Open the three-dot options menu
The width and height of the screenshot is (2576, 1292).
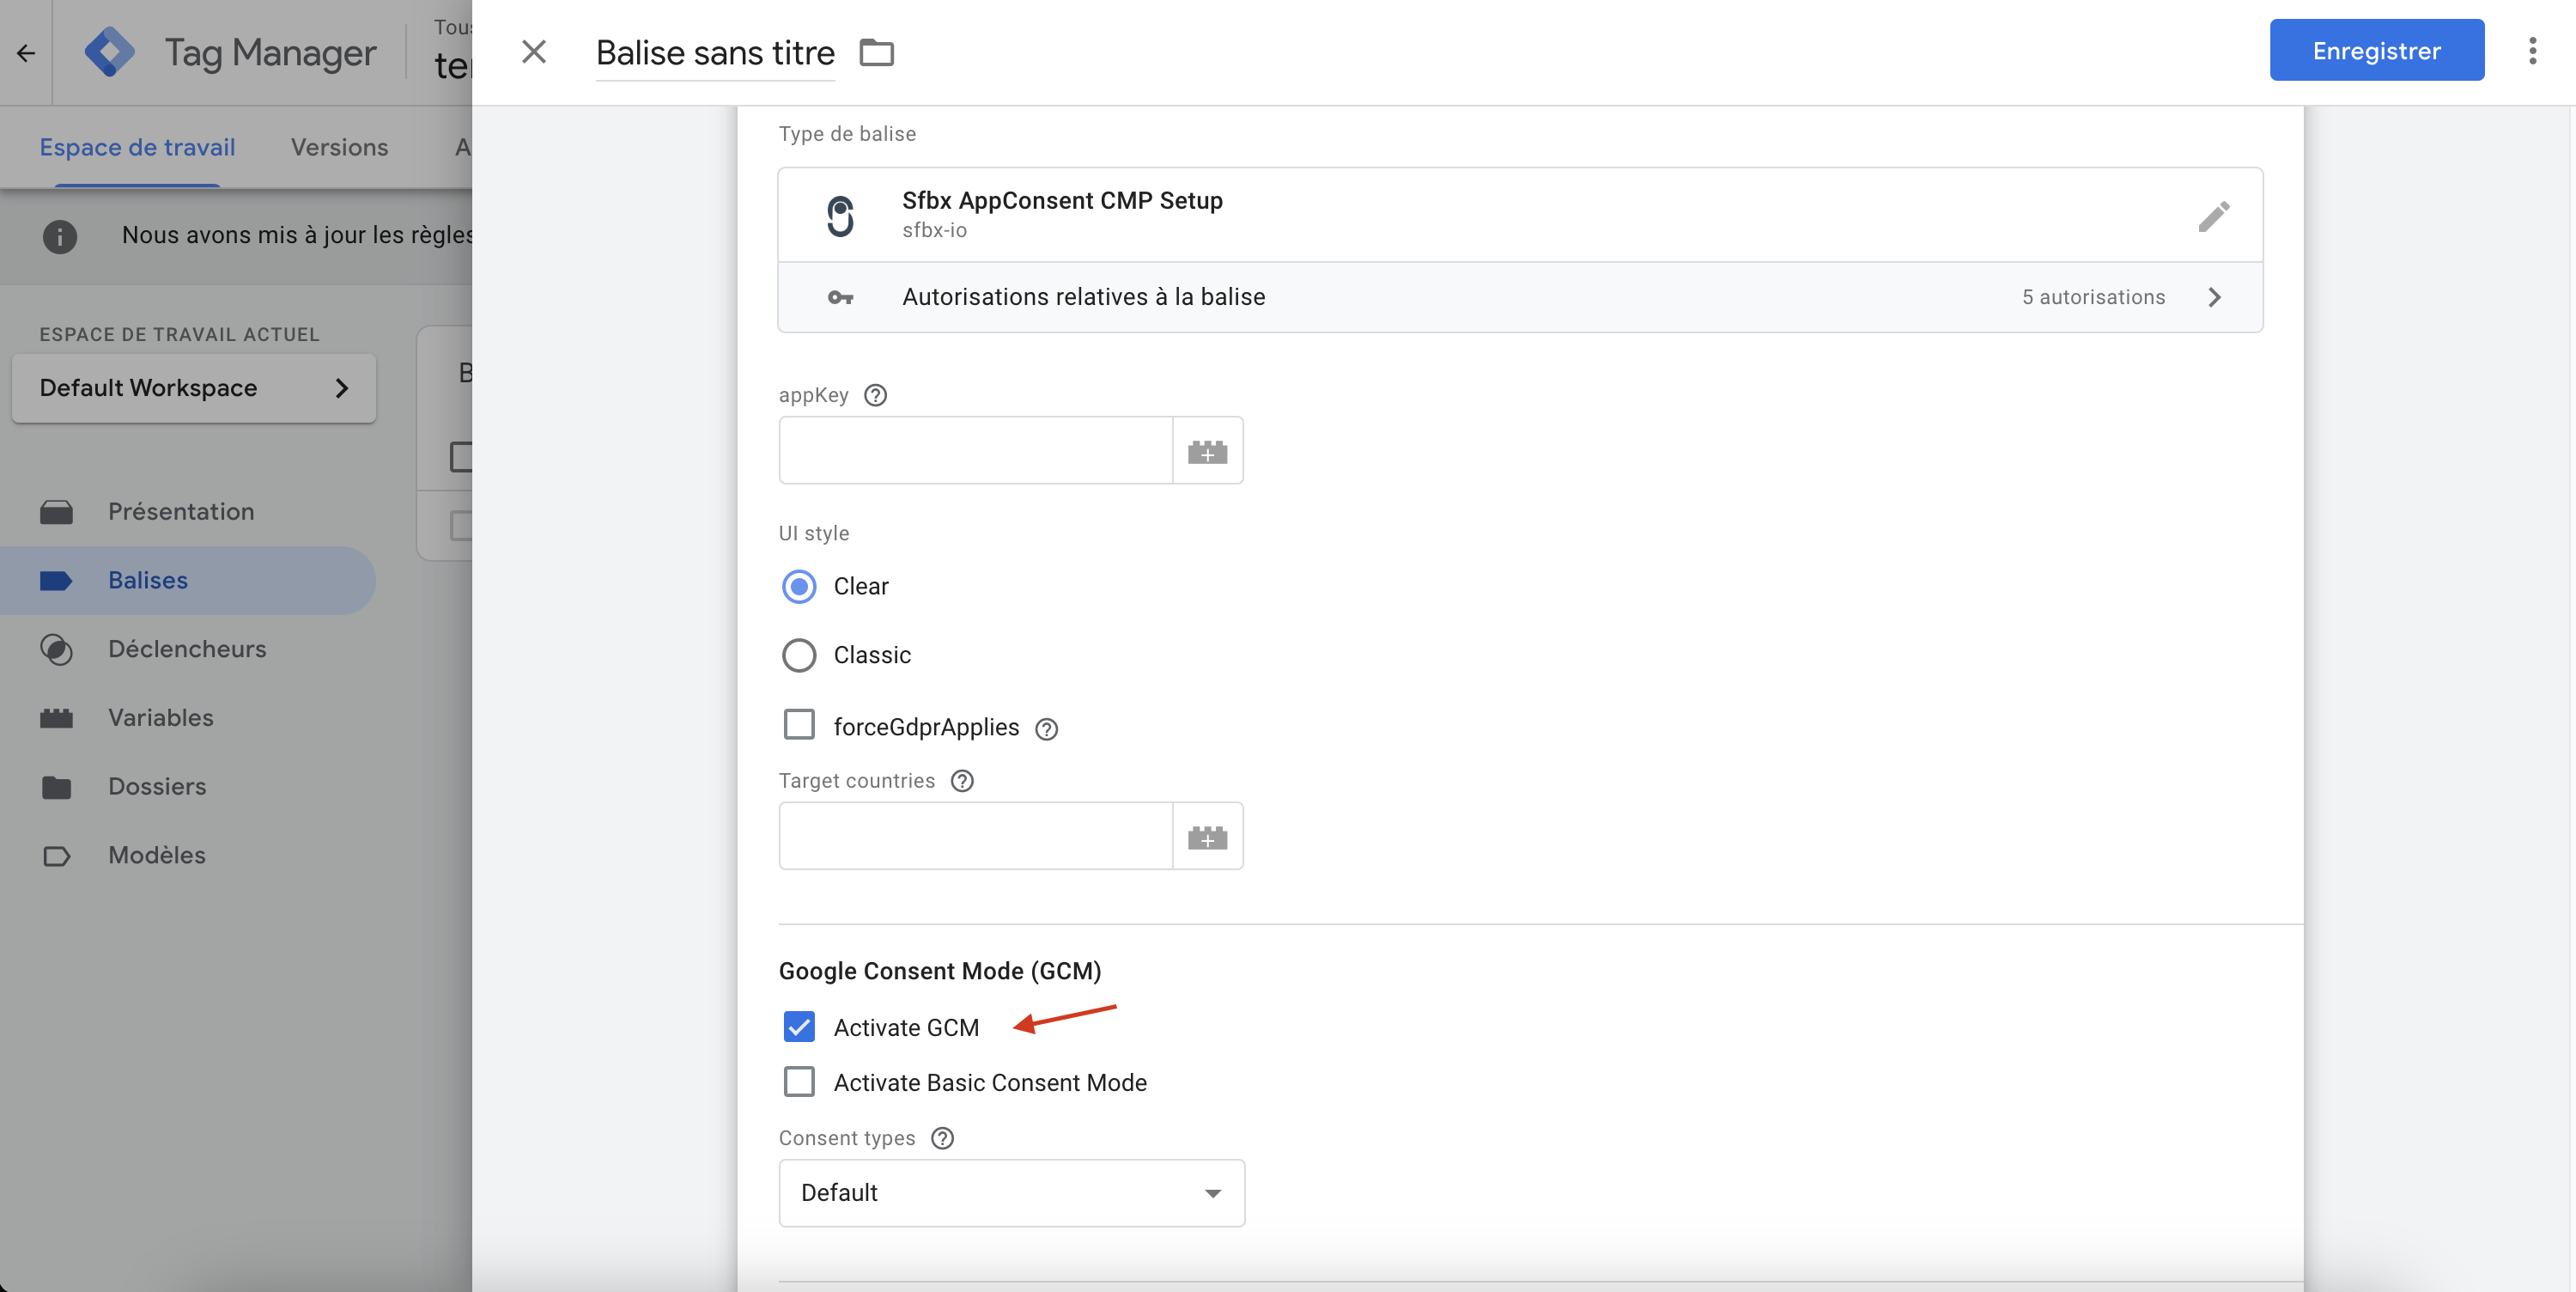(2533, 50)
